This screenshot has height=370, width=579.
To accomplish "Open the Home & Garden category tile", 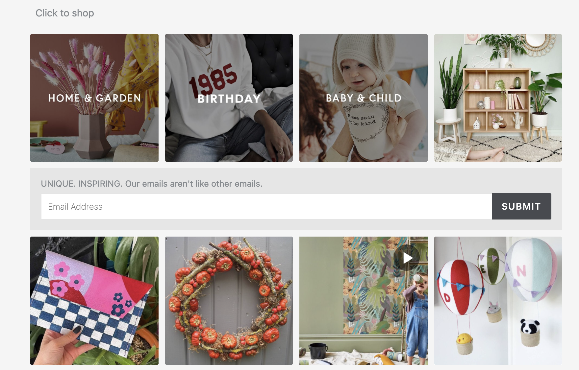I will pyautogui.click(x=94, y=98).
